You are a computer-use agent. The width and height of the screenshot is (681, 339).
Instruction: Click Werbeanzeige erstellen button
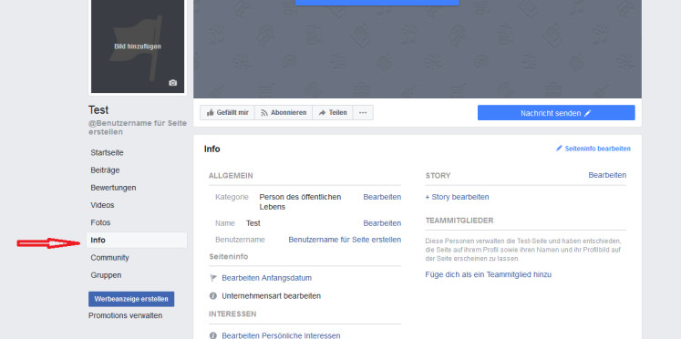pos(131,299)
